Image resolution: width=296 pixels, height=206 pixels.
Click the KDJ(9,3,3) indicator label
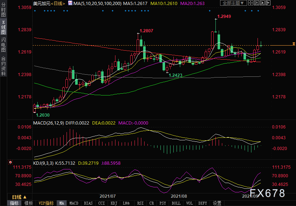pyautogui.click(x=44, y=163)
